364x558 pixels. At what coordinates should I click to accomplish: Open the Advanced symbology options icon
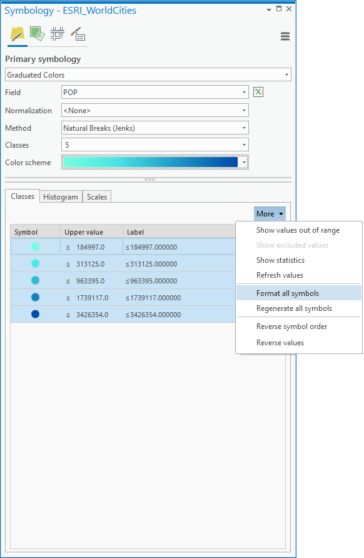click(x=78, y=34)
